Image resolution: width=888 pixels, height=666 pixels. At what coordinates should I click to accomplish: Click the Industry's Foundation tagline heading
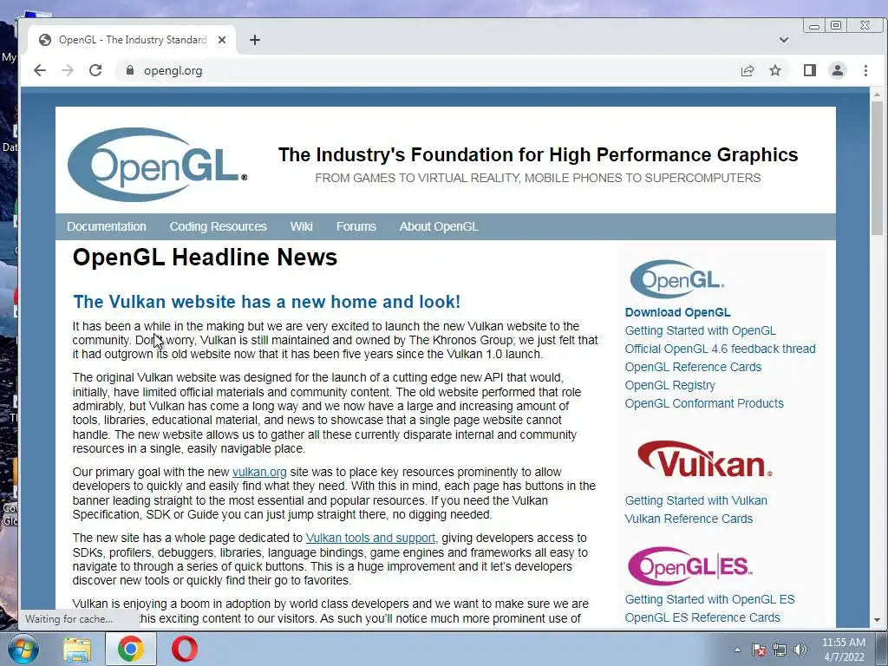[538, 154]
